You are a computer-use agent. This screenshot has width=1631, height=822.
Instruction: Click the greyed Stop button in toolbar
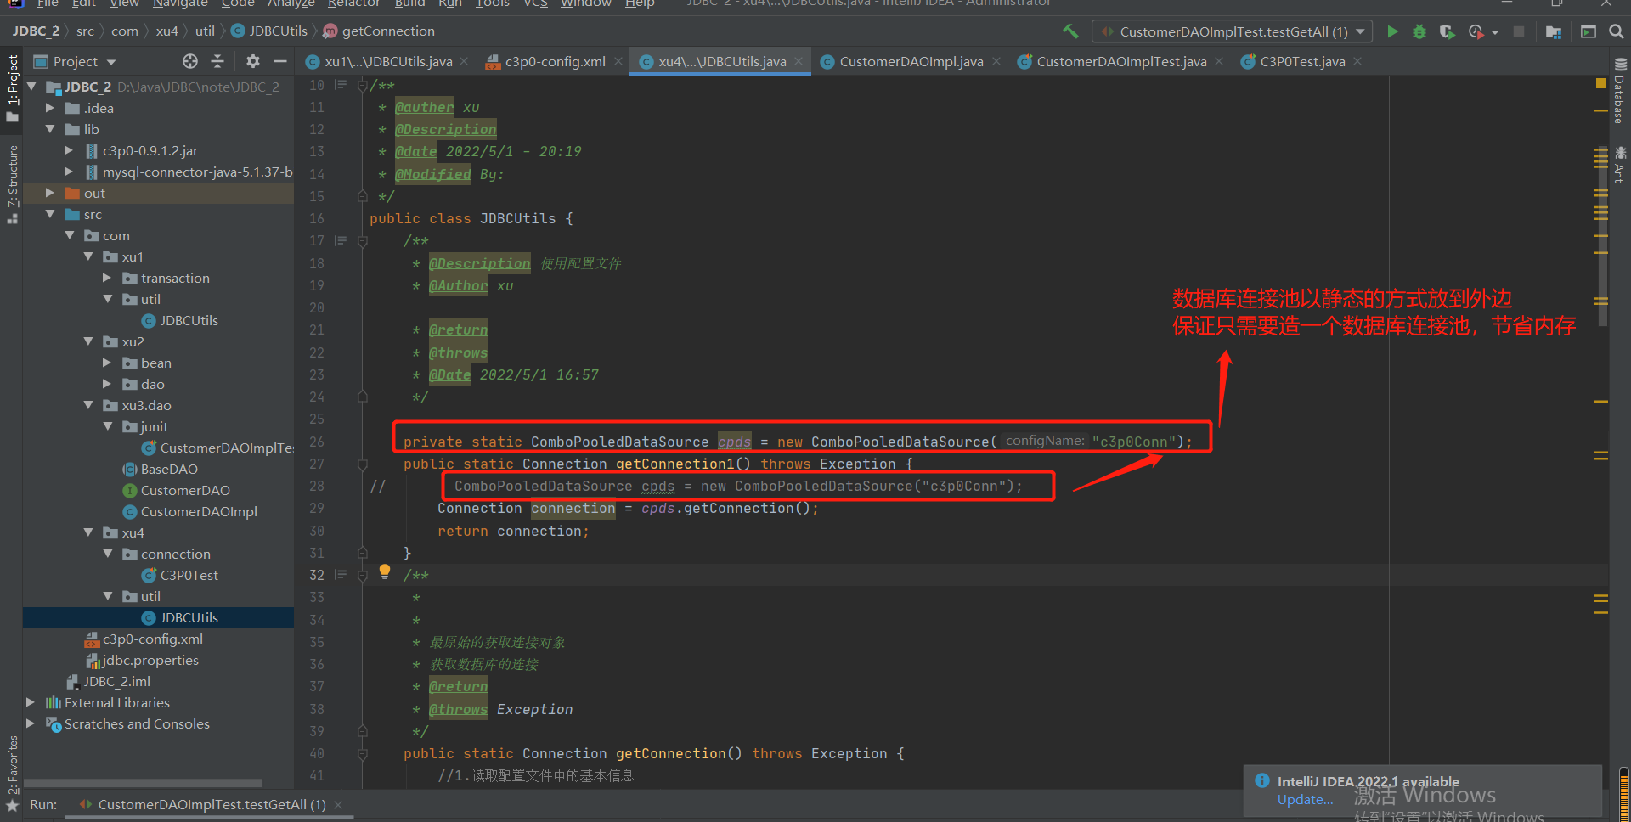coord(1519,31)
